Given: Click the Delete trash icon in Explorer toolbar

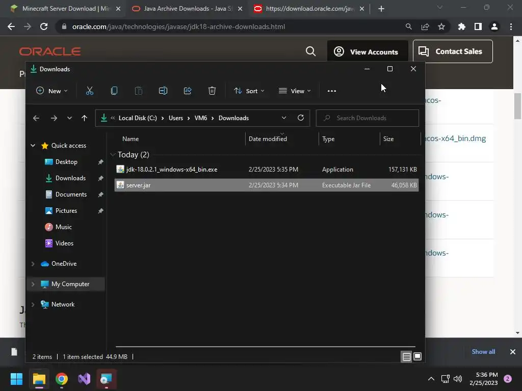Looking at the screenshot, I should click(x=212, y=91).
